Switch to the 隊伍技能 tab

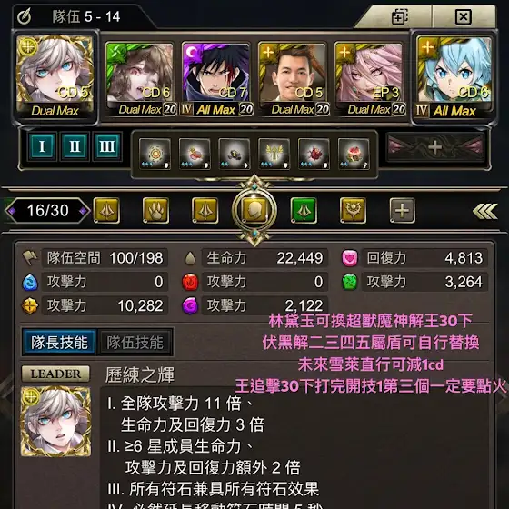tap(135, 343)
